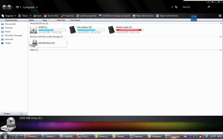Click the Burn to disc toolbar button

(51, 16)
